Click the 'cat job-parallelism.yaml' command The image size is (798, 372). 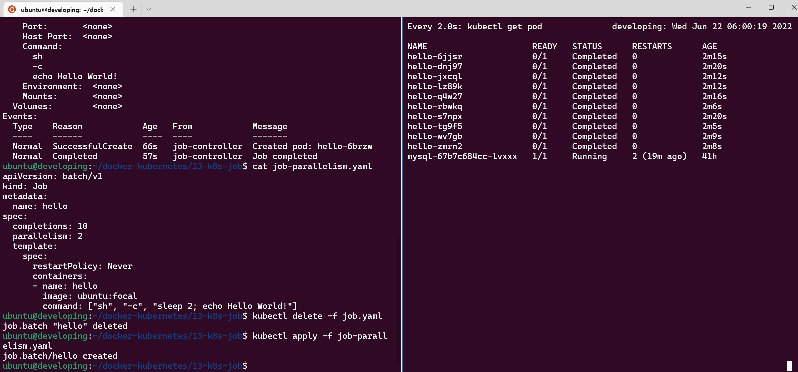[x=312, y=166]
